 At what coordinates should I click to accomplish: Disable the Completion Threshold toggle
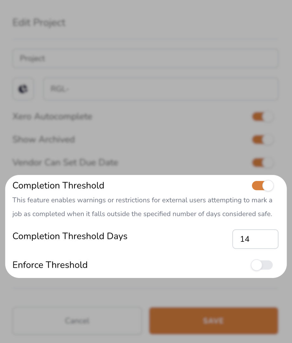click(x=262, y=186)
